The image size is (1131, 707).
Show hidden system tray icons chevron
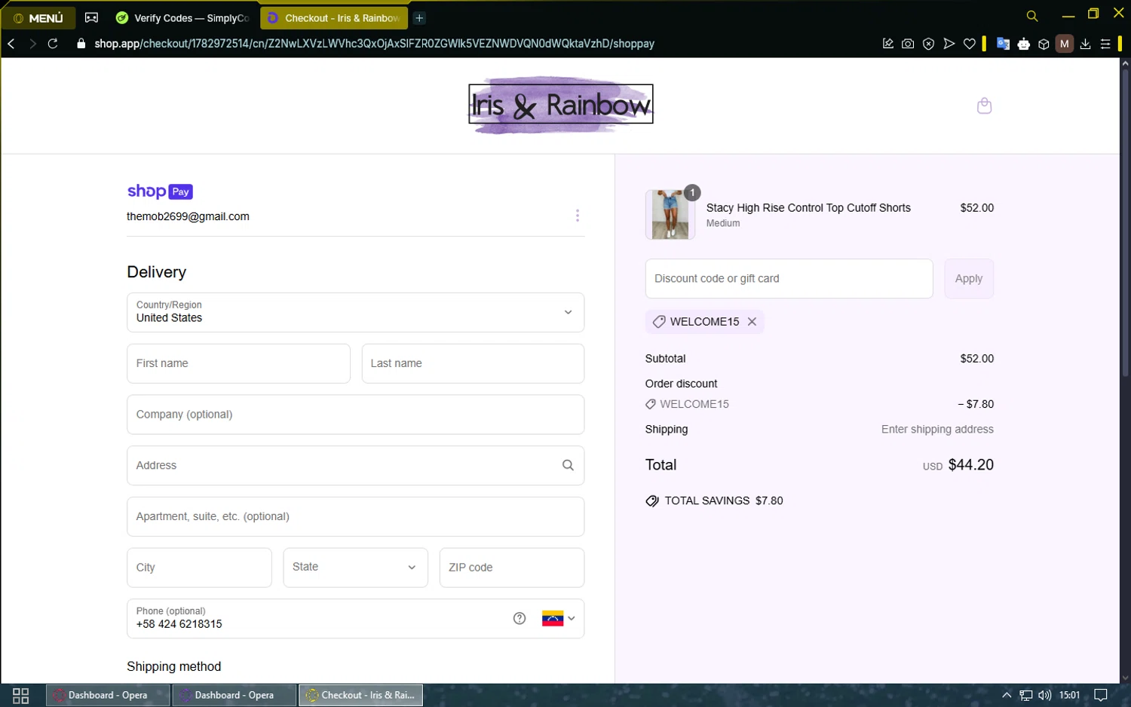[x=1007, y=696]
